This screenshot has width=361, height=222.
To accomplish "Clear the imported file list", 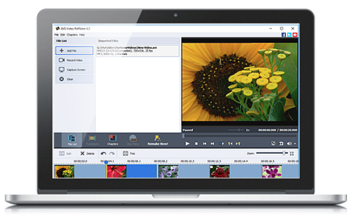I will [74, 79].
